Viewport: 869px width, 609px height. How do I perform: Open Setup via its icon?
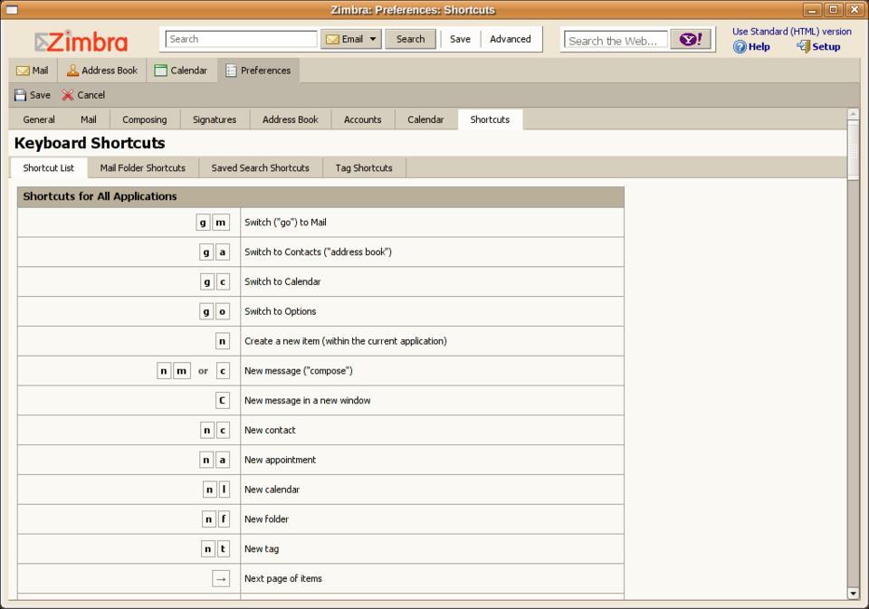(803, 47)
